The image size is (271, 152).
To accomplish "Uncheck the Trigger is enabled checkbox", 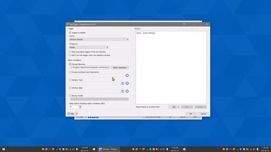I will pos(70,33).
